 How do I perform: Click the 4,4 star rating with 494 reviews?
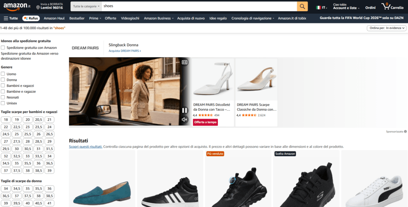206,115
